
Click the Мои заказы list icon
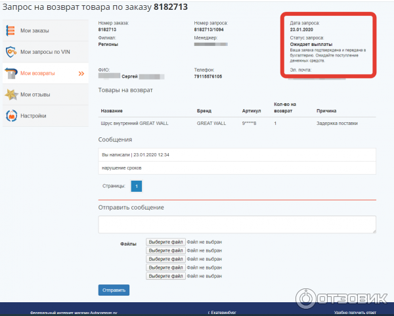pos(11,31)
